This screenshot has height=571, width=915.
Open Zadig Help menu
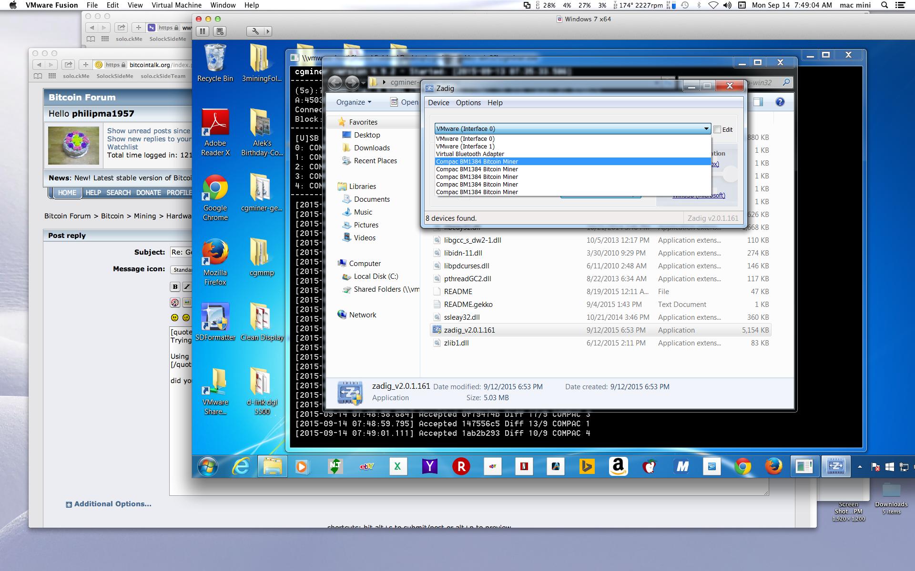tap(495, 103)
